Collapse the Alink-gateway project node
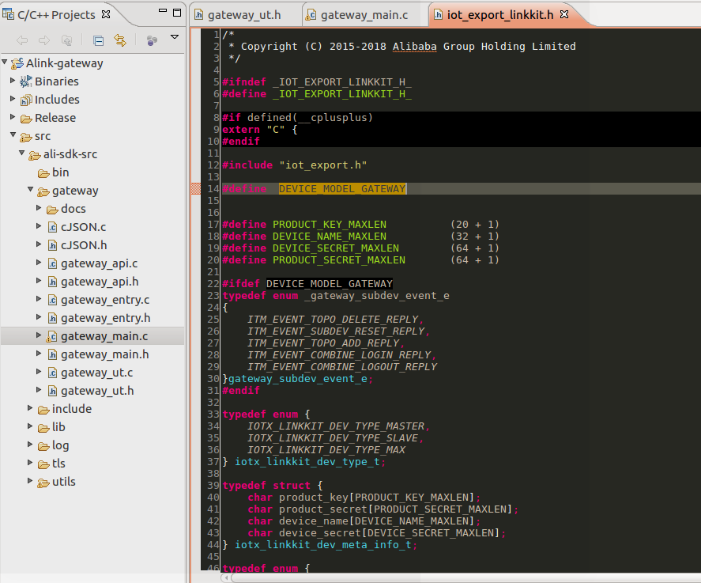 click(x=5, y=61)
